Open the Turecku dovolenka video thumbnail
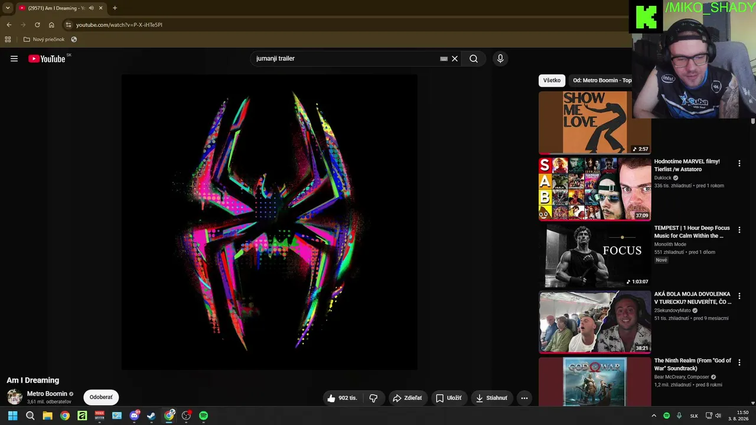This screenshot has height=425, width=756. click(595, 322)
